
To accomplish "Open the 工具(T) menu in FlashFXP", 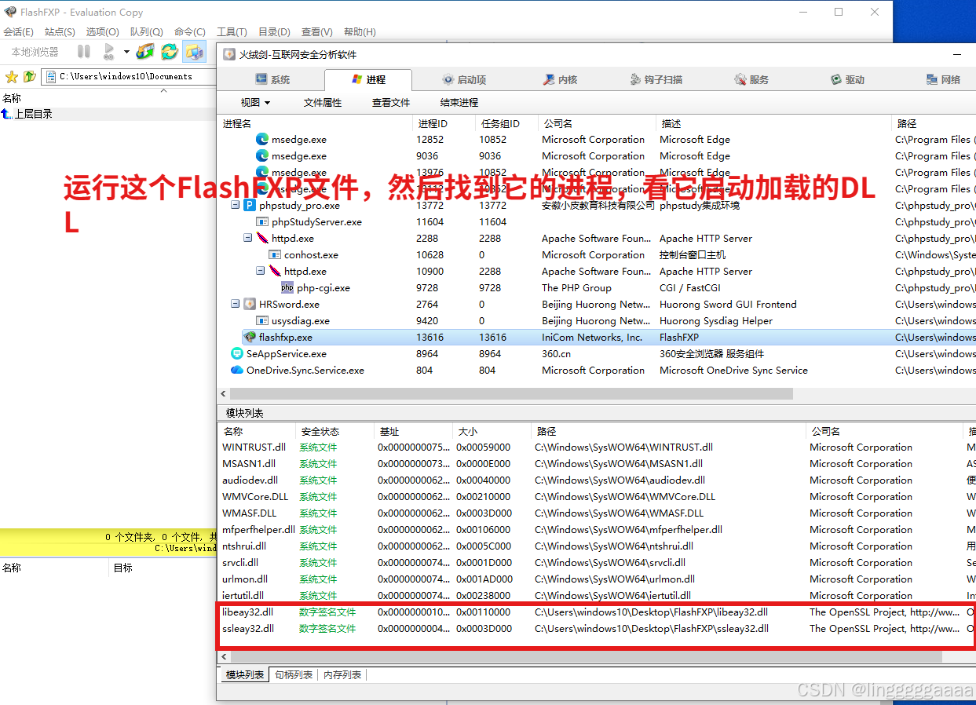I will click(x=232, y=32).
